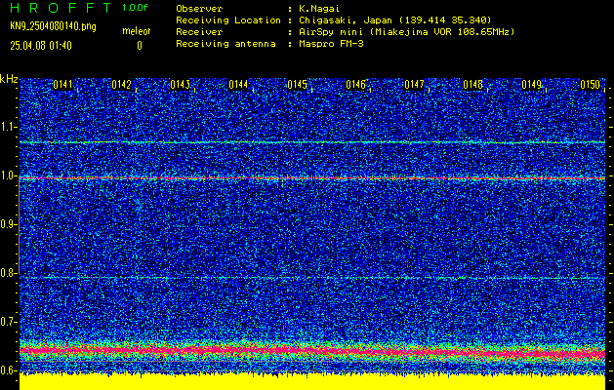Click the 0148 time marker
This screenshot has width=614, height=390.
[x=473, y=85]
